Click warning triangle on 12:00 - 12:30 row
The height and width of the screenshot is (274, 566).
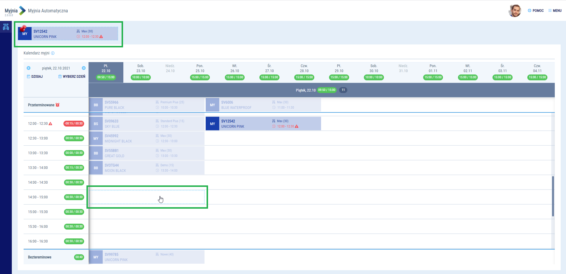tap(50, 124)
